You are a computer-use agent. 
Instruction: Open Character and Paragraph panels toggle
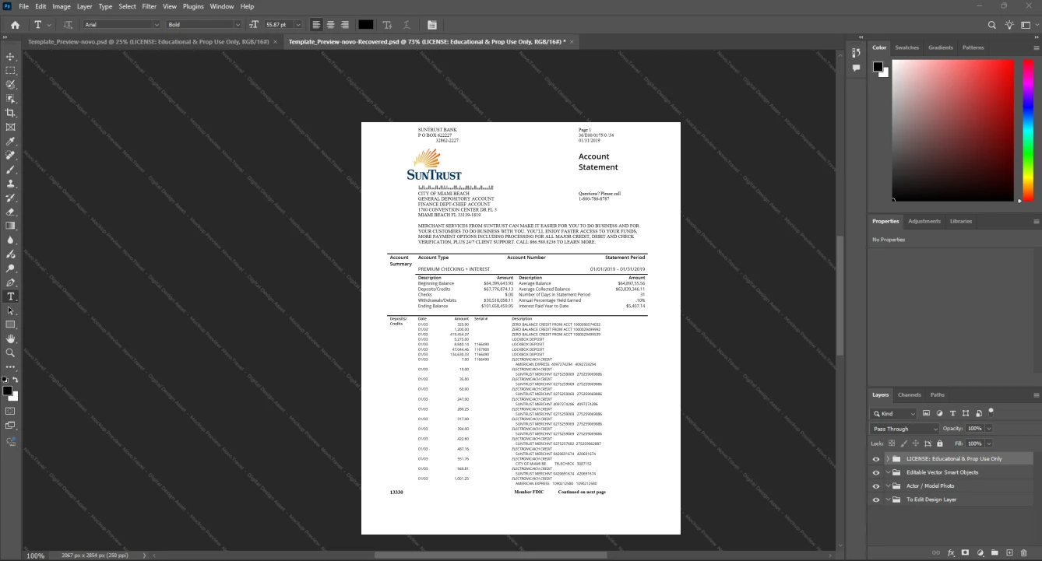tap(432, 25)
